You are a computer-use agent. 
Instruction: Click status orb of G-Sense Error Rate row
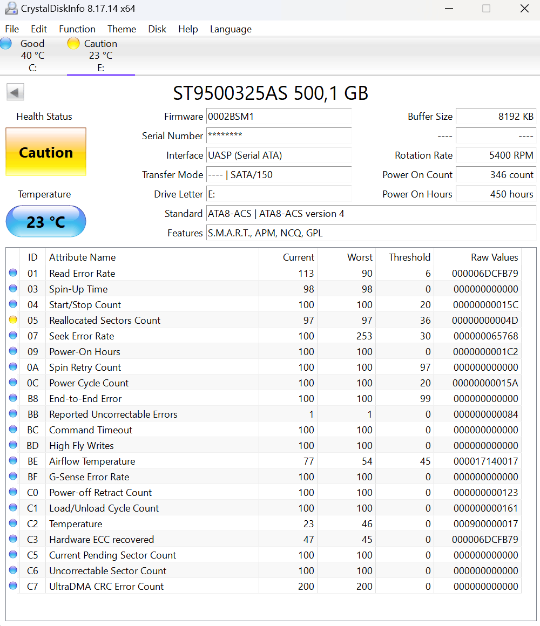(x=13, y=477)
